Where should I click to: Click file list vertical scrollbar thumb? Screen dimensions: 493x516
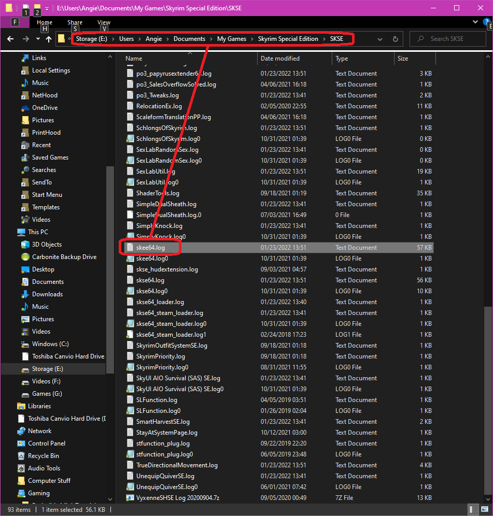coord(488,400)
